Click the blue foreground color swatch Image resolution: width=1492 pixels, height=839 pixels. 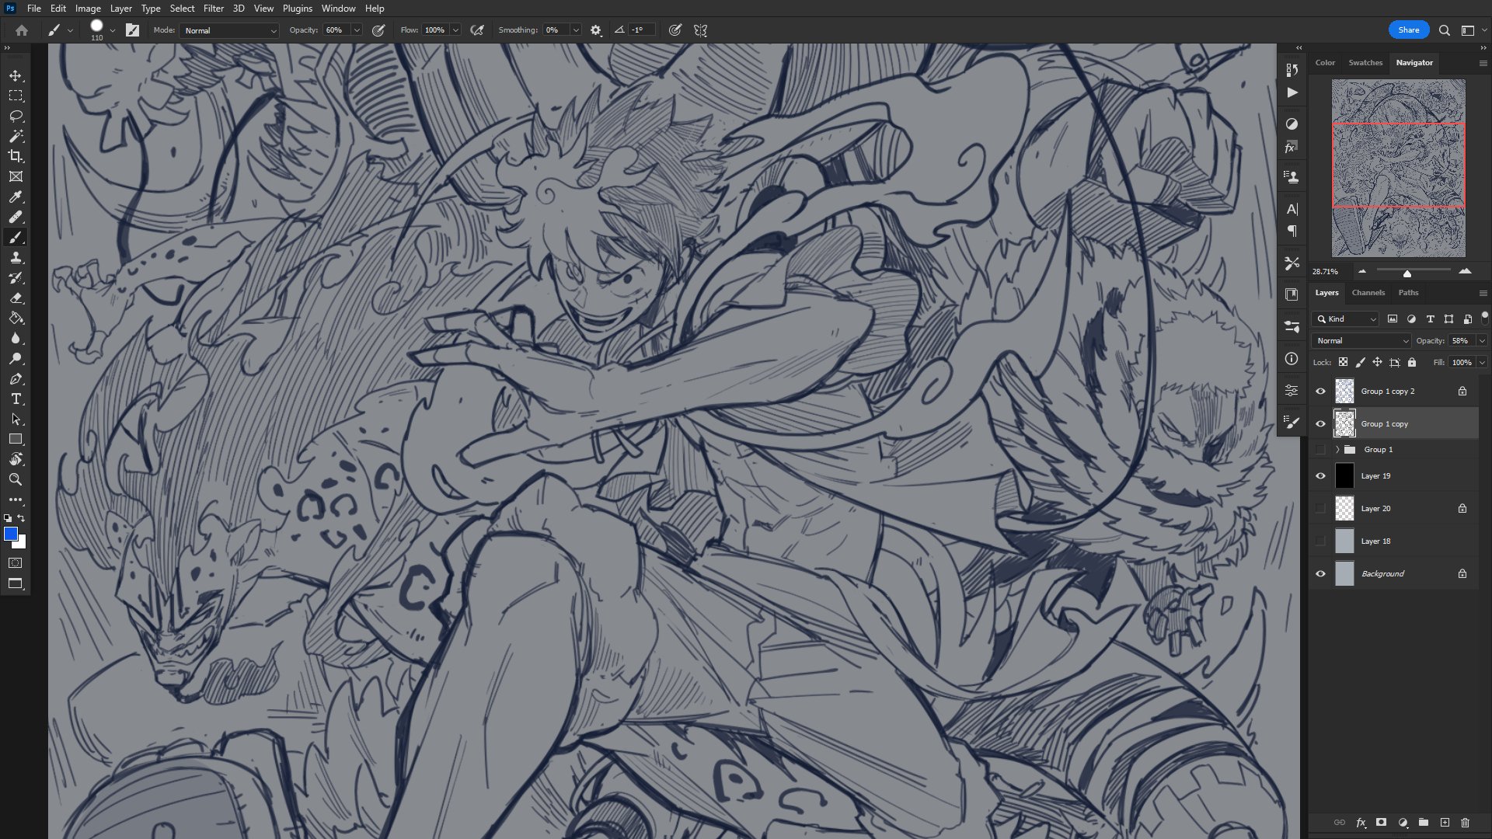coord(11,534)
